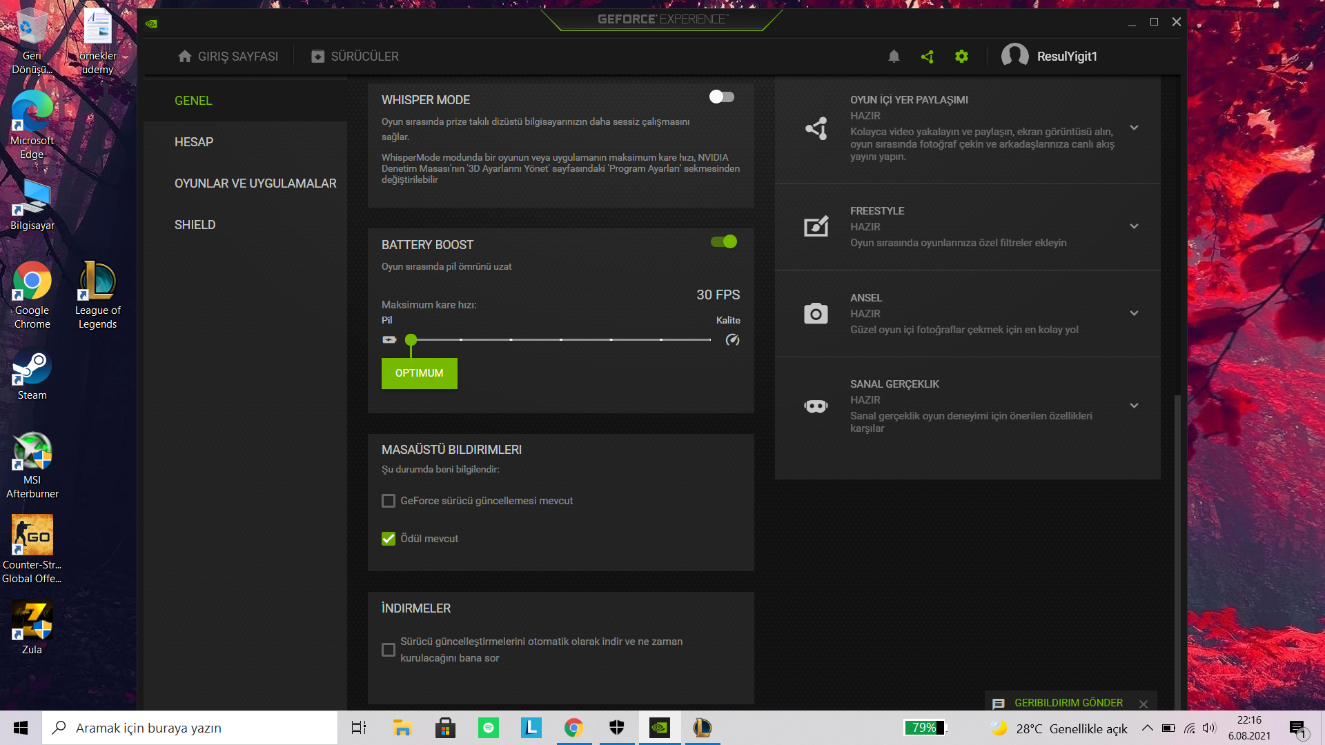This screenshot has height=745, width=1325.
Task: Click the virtual reality headset icon
Action: pos(816,406)
